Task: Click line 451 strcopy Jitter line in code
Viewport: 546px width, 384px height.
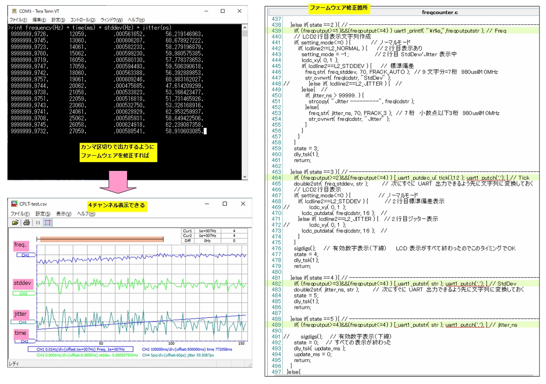Action: point(362,101)
